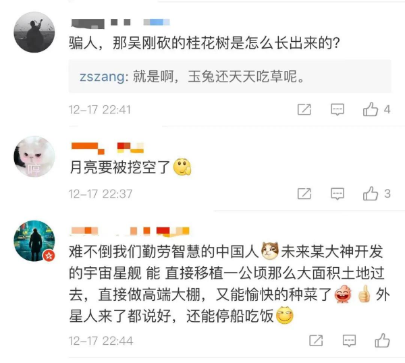
Task: Tap the verified badge on third avatar
Action: [49, 256]
